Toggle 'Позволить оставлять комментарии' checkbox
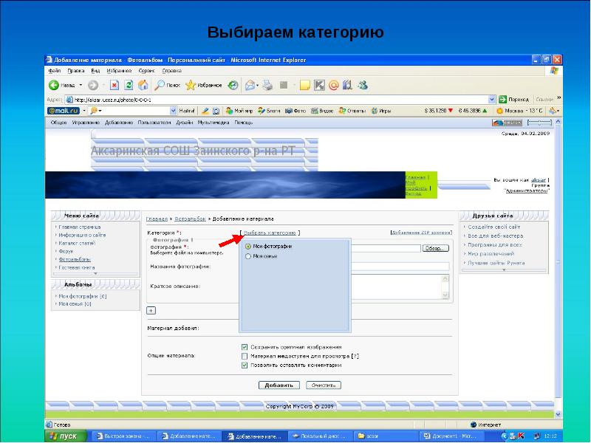 click(245, 364)
